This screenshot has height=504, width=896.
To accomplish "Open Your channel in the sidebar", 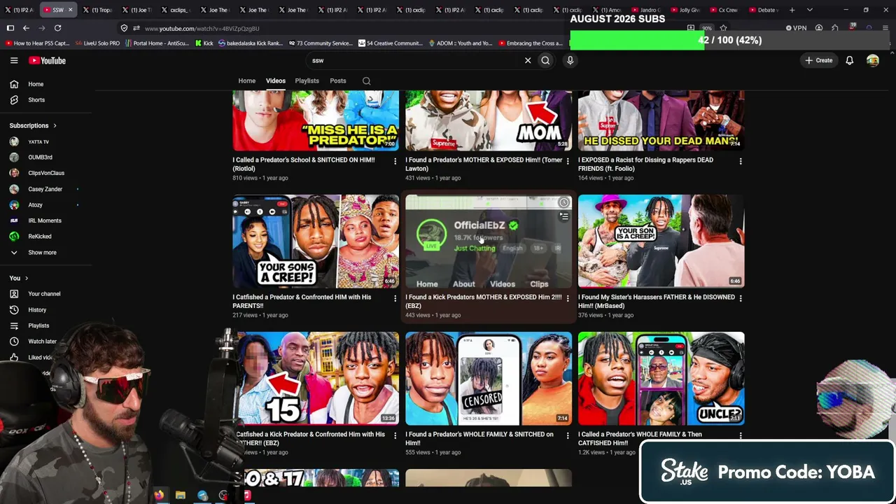I will pyautogui.click(x=45, y=294).
